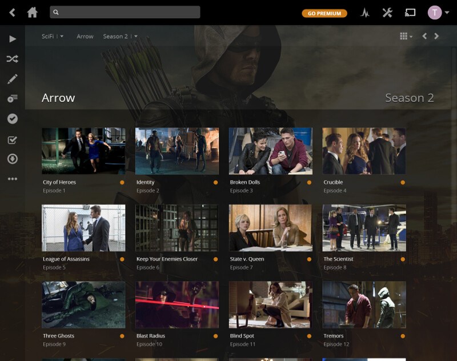457x361 pixels.
Task: Toggle unwatched dot for League of Assassins
Action: (x=122, y=259)
